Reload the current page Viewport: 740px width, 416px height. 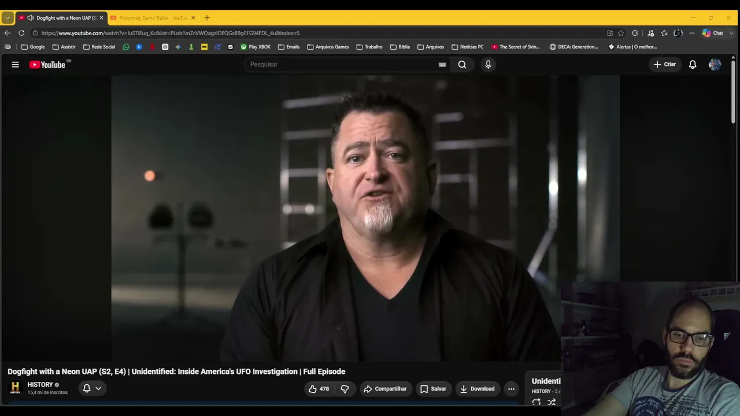pyautogui.click(x=21, y=33)
